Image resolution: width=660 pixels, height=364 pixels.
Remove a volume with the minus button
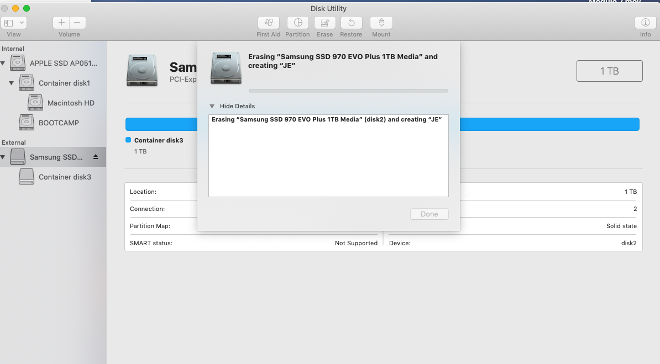pos(77,23)
